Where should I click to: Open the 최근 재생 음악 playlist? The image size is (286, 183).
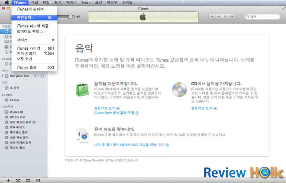click(19, 137)
